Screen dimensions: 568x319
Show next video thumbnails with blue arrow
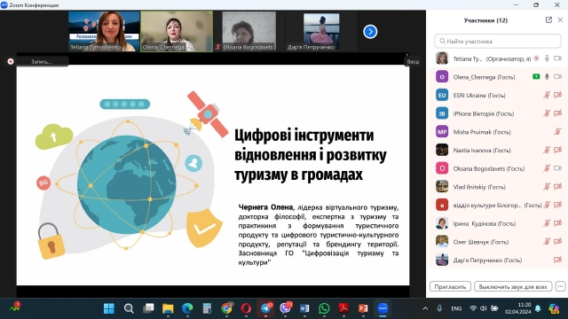click(370, 32)
